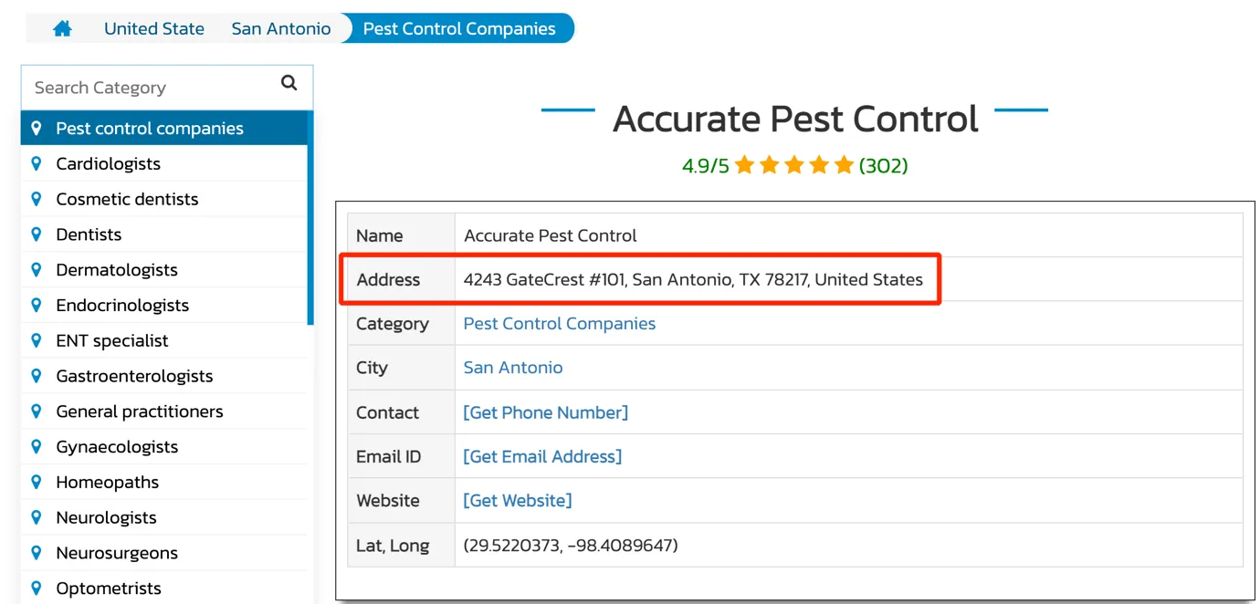Click the pin icon beside Neurologists
The height and width of the screenshot is (604, 1260).
pos(37,517)
